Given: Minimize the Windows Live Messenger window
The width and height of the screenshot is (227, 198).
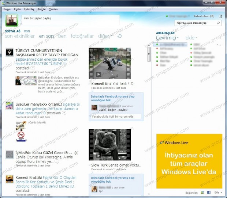Looking at the screenshot, I should tap(206, 2).
